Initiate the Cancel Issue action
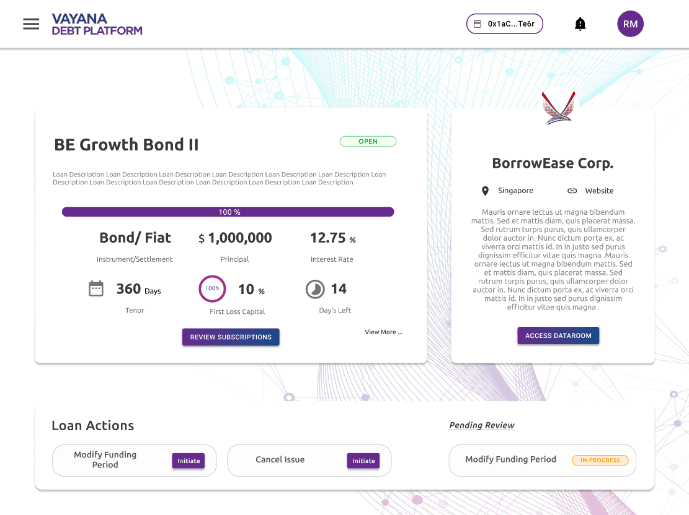This screenshot has height=515, width=689. pos(363,461)
